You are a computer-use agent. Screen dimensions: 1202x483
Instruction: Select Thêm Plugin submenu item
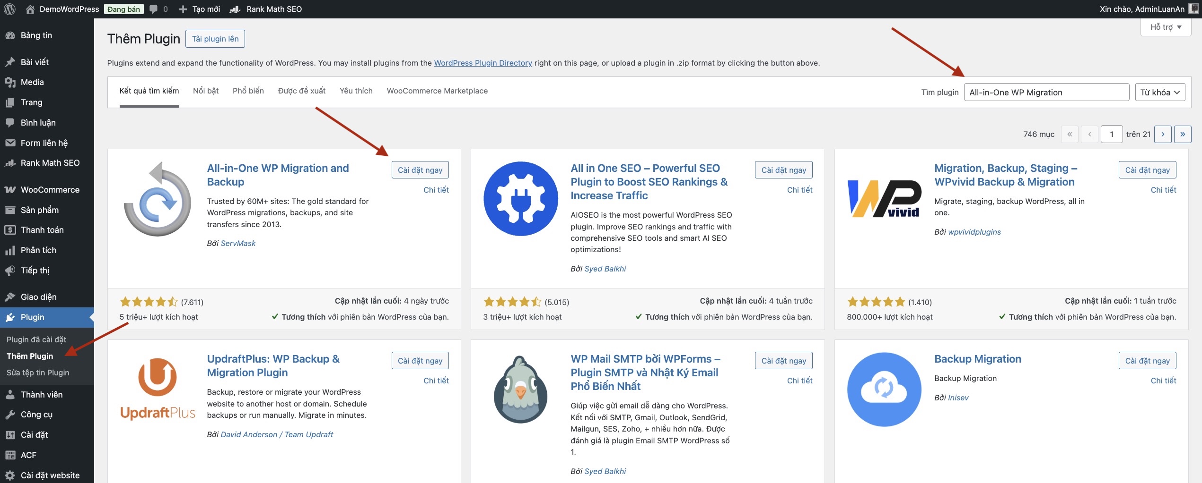[x=31, y=356]
